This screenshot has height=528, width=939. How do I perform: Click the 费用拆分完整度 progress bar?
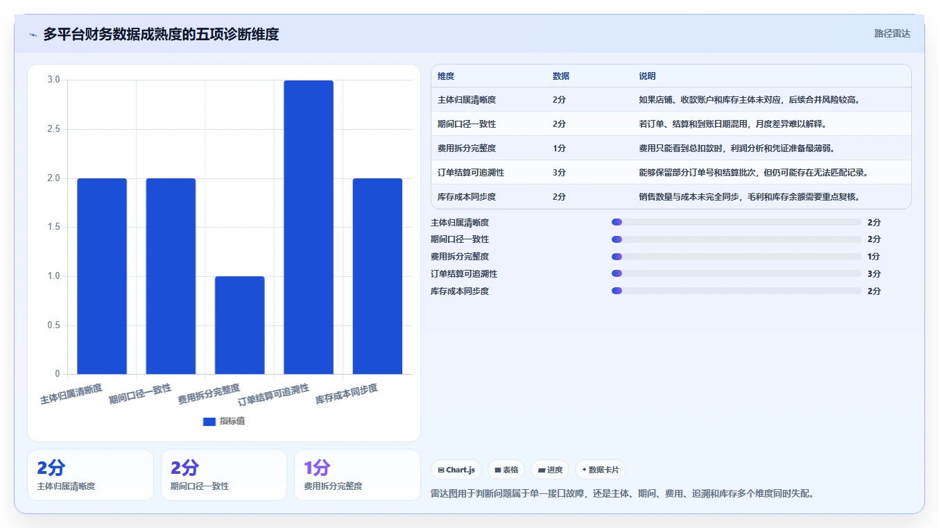click(736, 257)
